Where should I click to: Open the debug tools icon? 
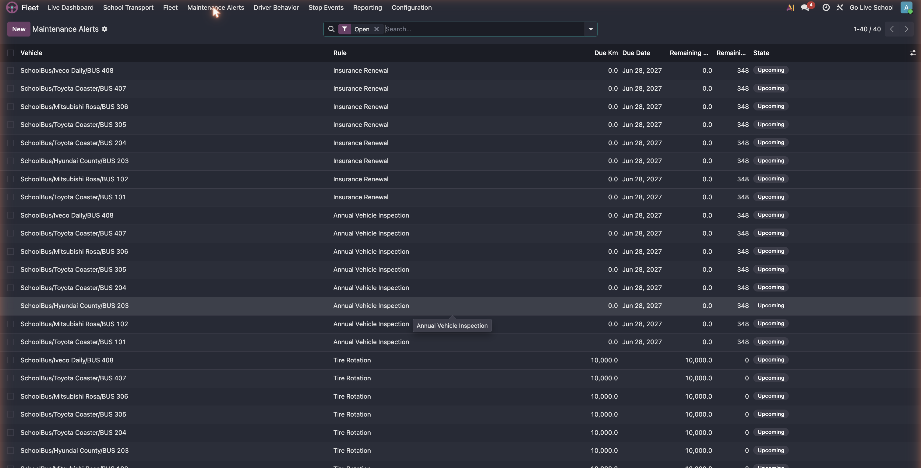(839, 8)
